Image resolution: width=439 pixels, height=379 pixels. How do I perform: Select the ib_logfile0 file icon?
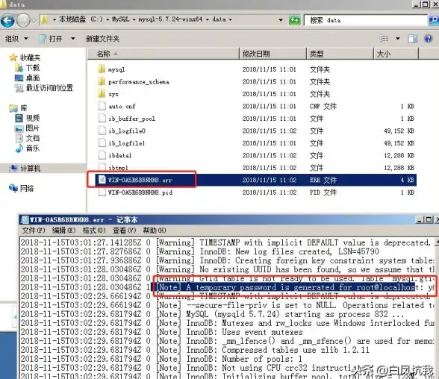[x=102, y=131]
